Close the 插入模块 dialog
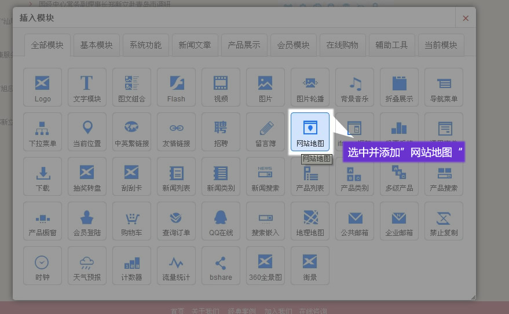This screenshot has width=509, height=314. (x=466, y=18)
